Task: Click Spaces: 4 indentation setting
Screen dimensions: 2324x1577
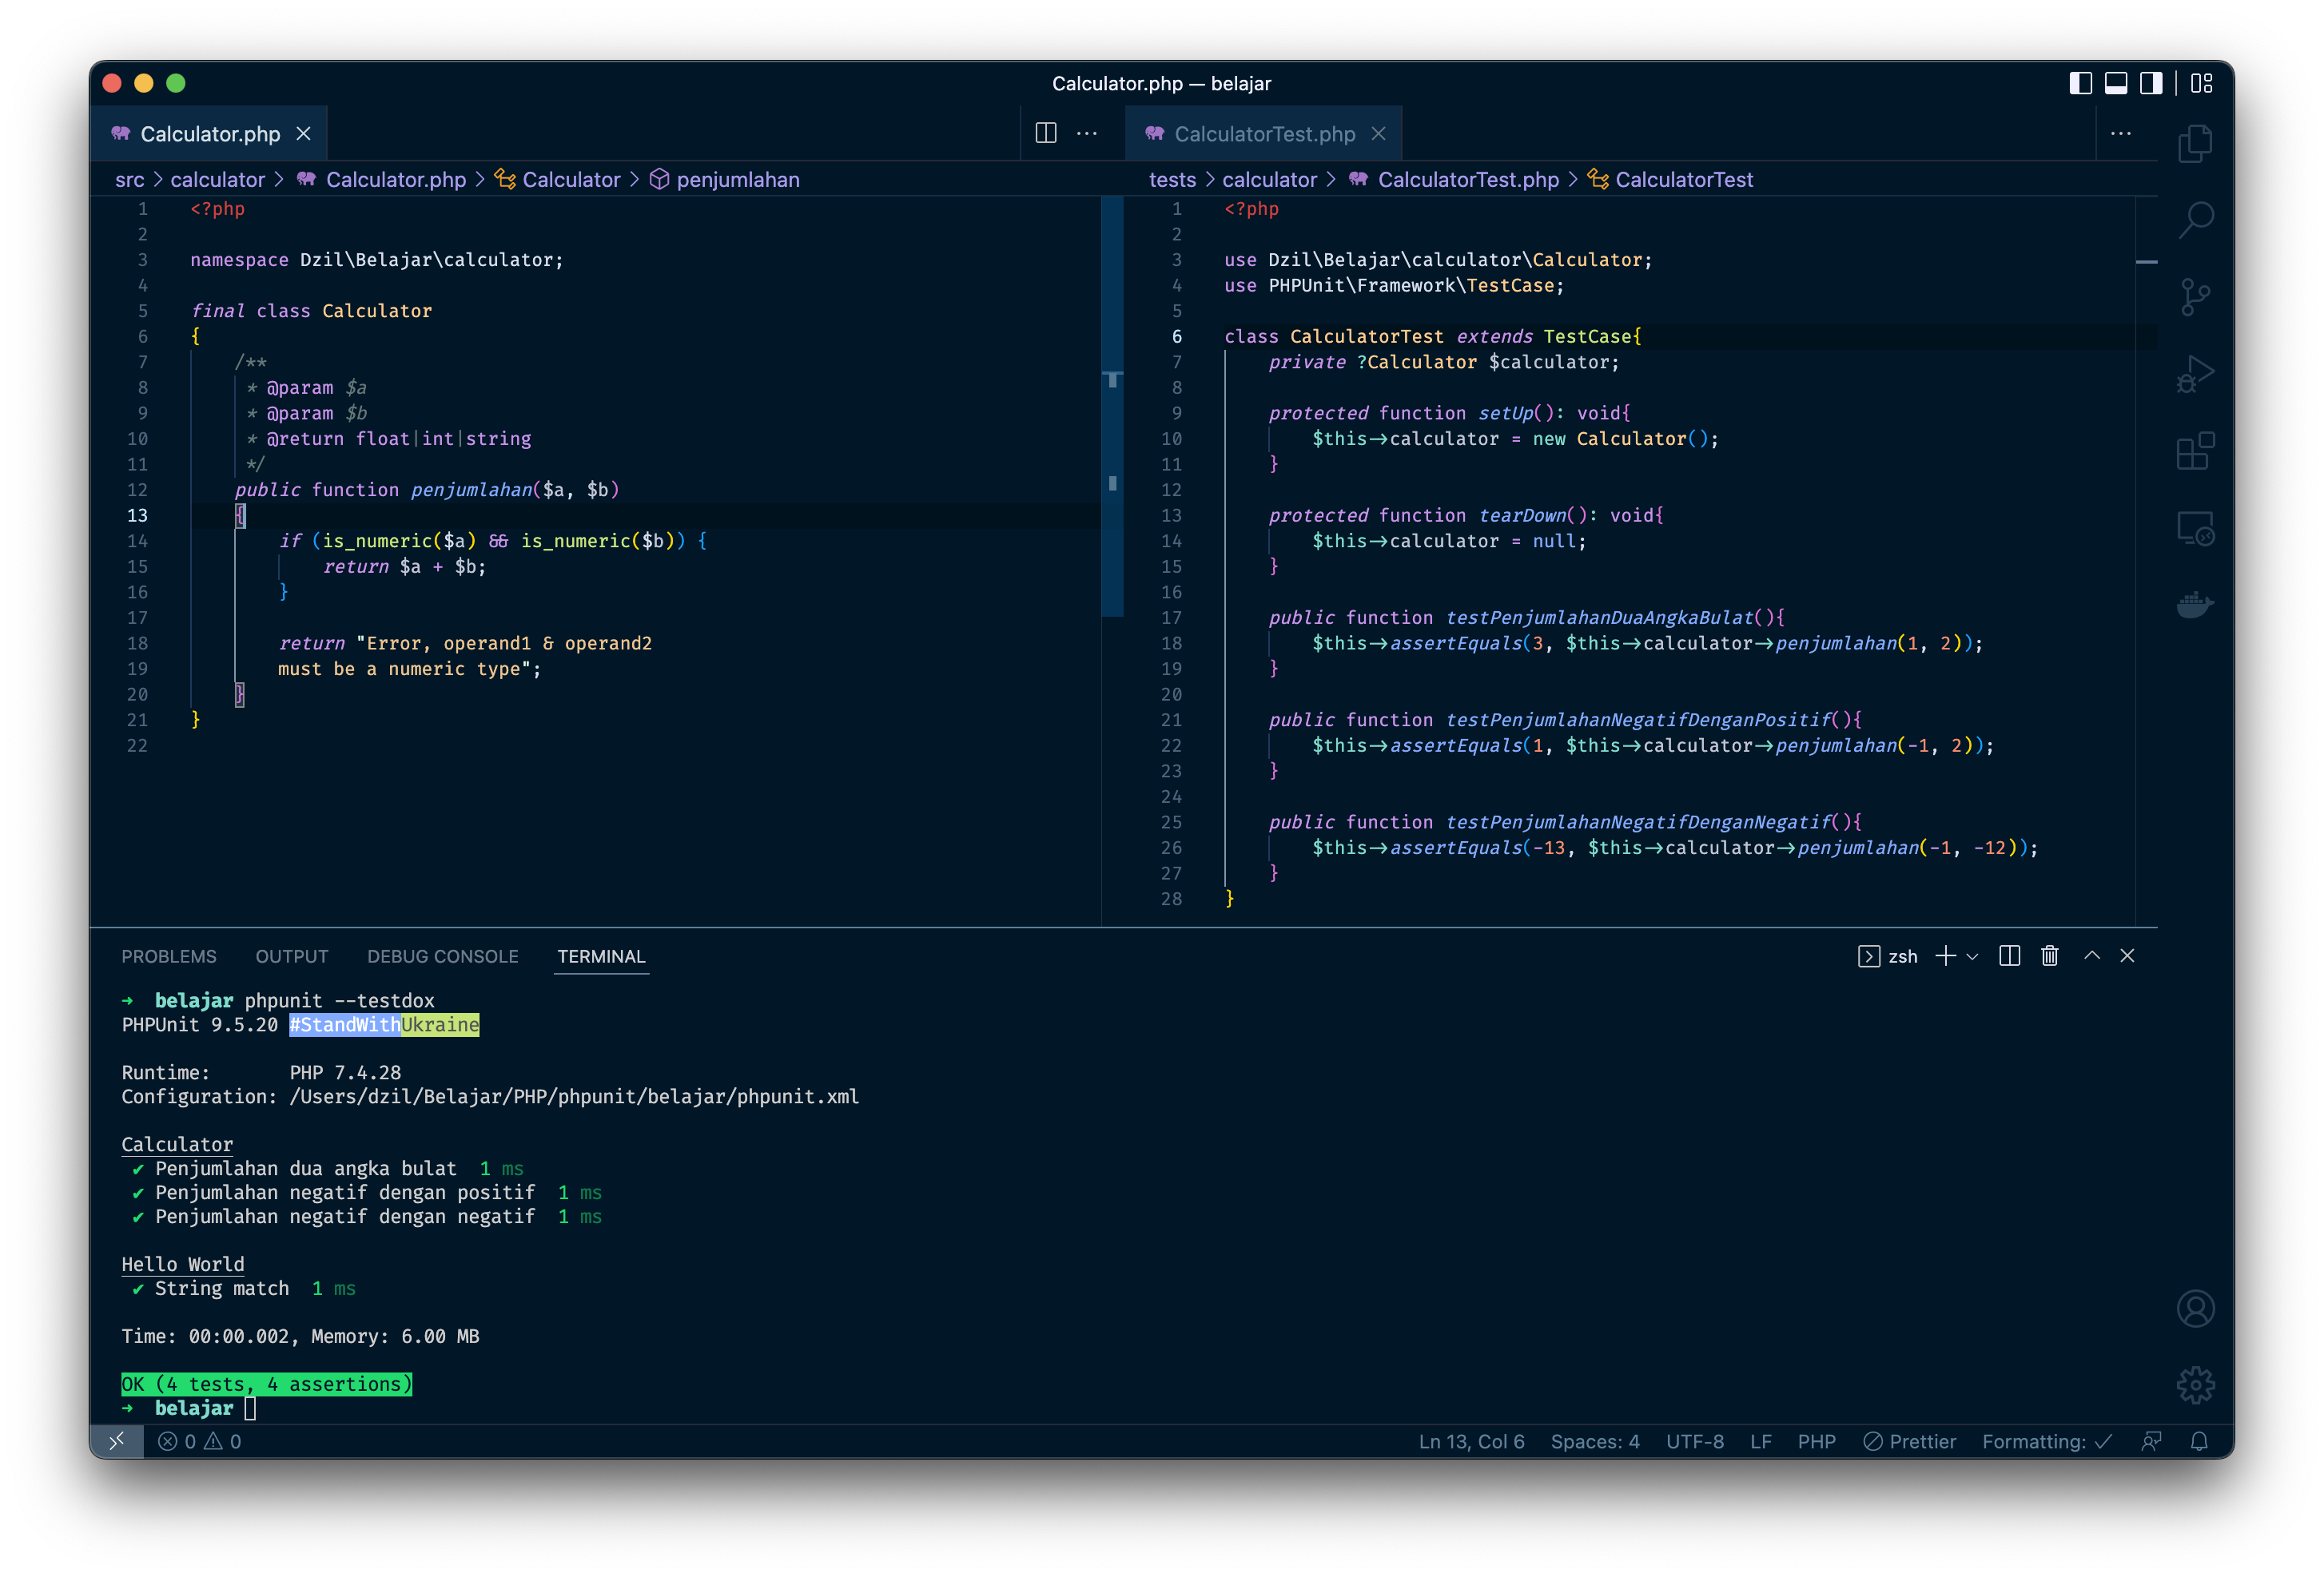Action: (1594, 1441)
